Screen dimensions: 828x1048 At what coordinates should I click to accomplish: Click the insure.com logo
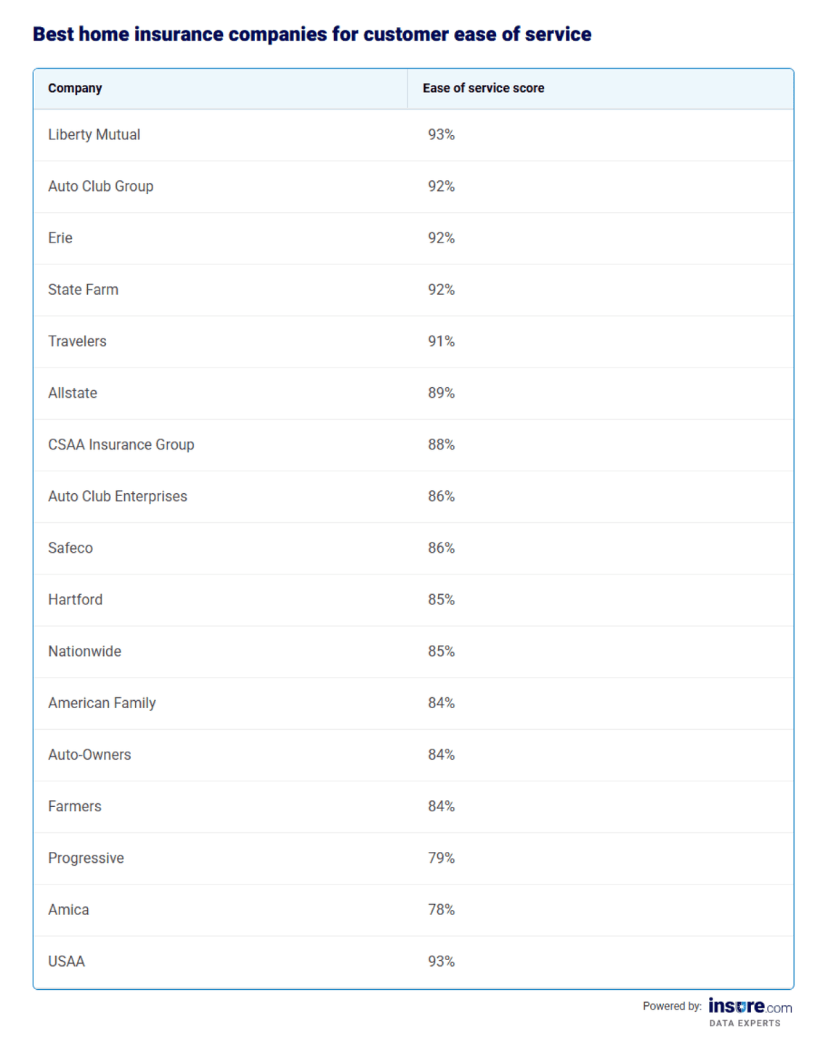(x=750, y=1007)
